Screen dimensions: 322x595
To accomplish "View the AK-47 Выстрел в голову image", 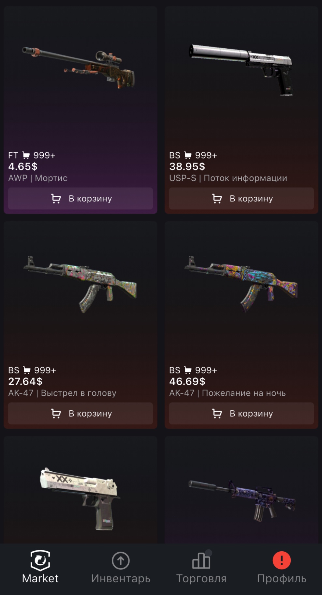I will [x=80, y=284].
